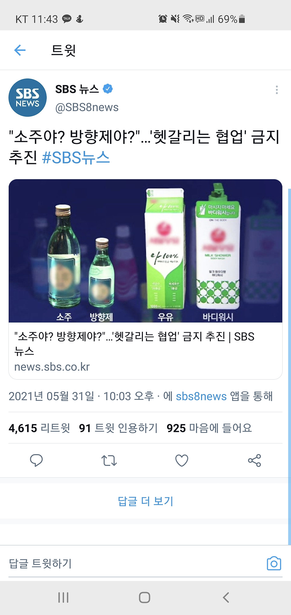Open the #SBS뉴스 hashtag link

pos(76,158)
